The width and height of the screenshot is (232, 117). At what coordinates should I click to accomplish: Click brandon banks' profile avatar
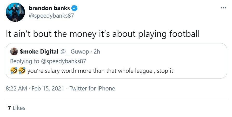15,12
